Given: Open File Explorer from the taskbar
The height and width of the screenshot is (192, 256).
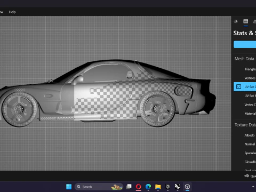Looking at the screenshot, I should click(x=158, y=187).
